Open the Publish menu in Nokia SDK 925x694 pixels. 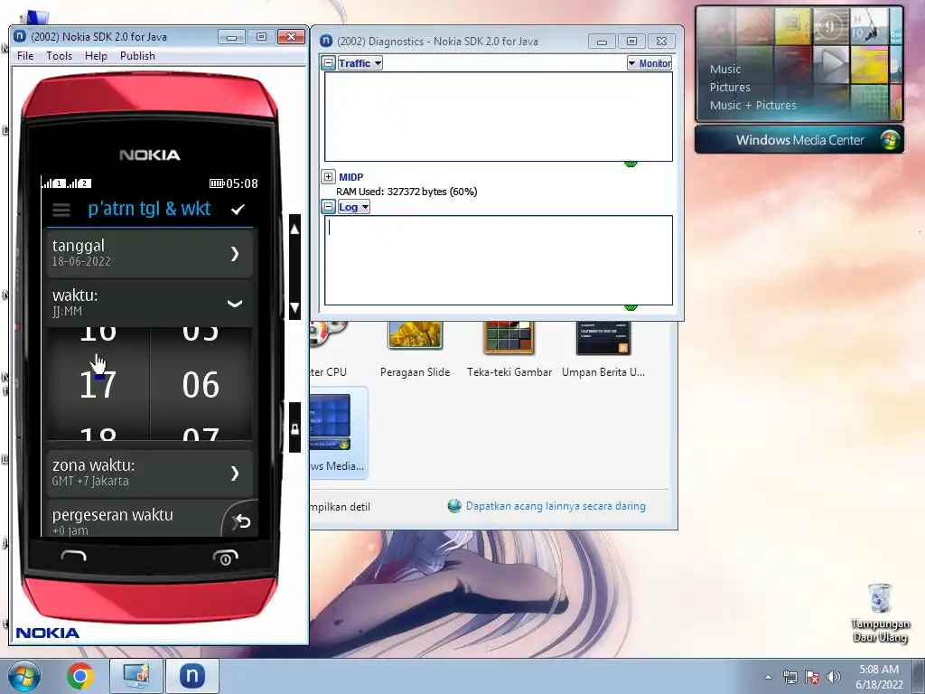[137, 56]
